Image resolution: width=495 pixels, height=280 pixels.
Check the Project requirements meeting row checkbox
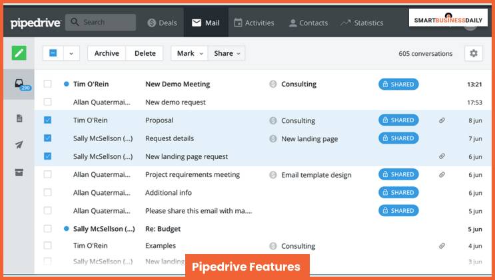tap(47, 174)
